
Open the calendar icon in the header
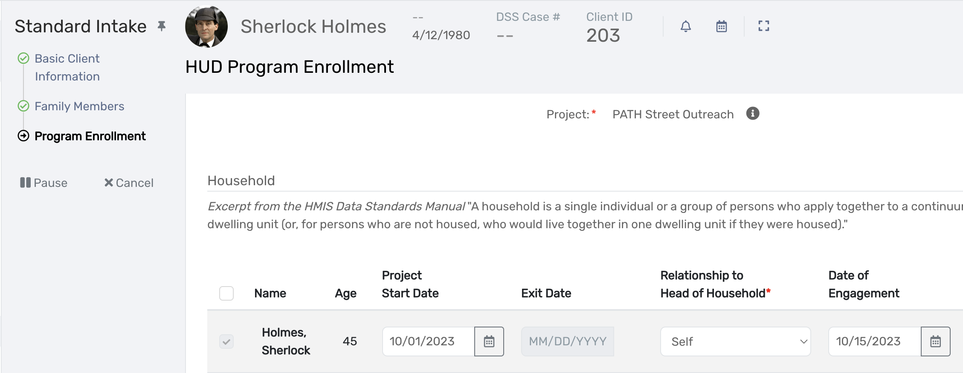pyautogui.click(x=721, y=26)
